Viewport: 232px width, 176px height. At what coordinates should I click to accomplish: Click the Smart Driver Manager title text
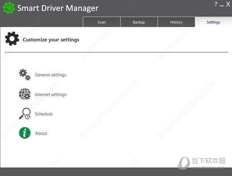(x=58, y=8)
